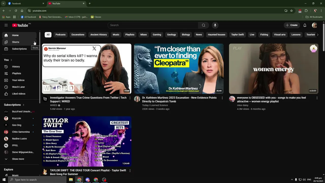Screen dimensions: 325x183
Task: Open Your videos in the sidebar
Action: click(x=19, y=80)
